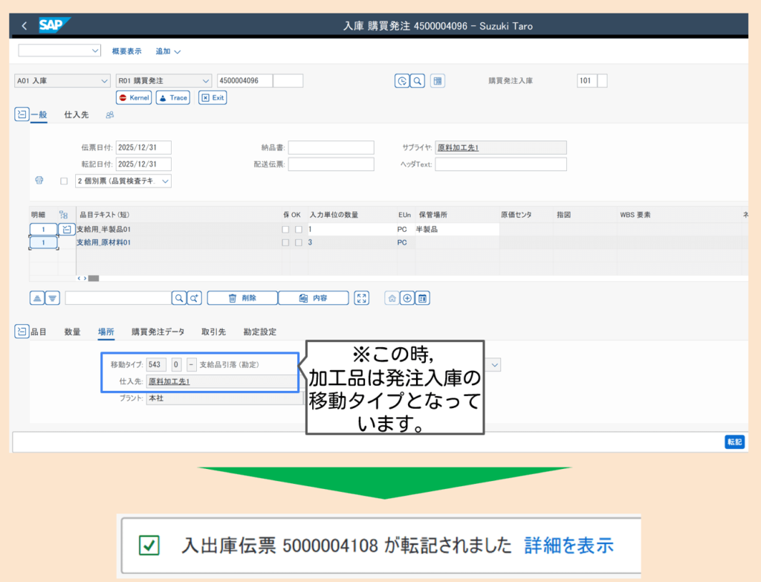This screenshot has width=761, height=582.
Task: Click the sort descending icon below the item table
Action: point(52,298)
